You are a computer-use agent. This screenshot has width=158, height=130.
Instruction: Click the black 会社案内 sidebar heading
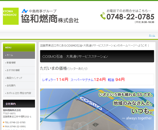(19, 104)
